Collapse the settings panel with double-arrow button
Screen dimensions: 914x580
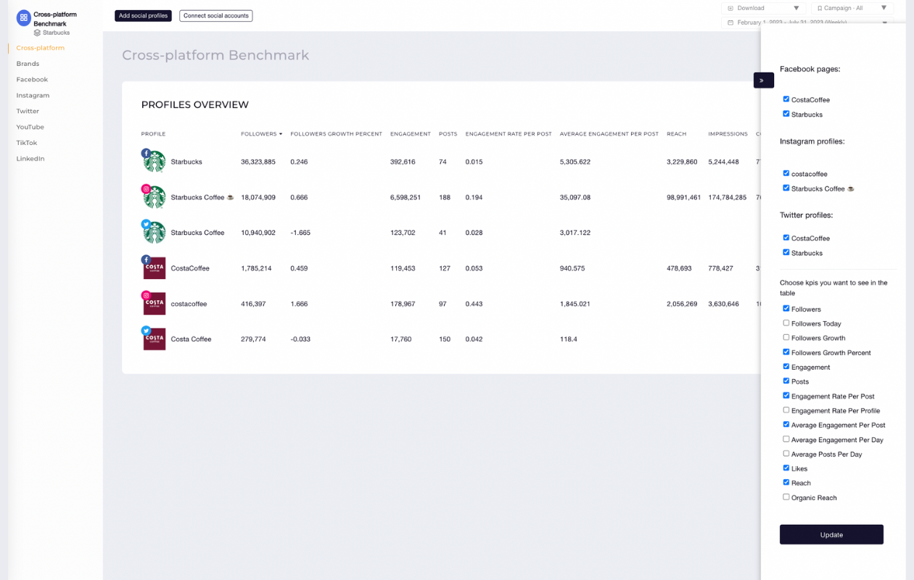(763, 80)
